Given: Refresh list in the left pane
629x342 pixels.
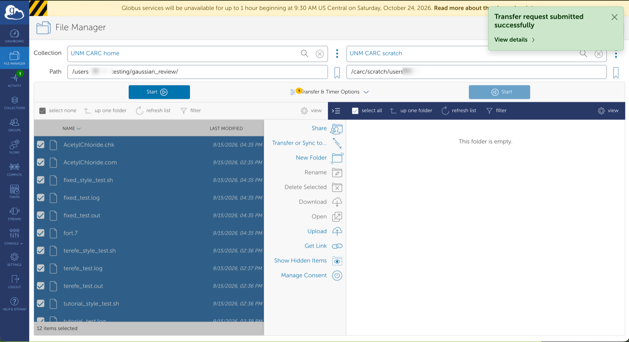Looking at the screenshot, I should 153,111.
